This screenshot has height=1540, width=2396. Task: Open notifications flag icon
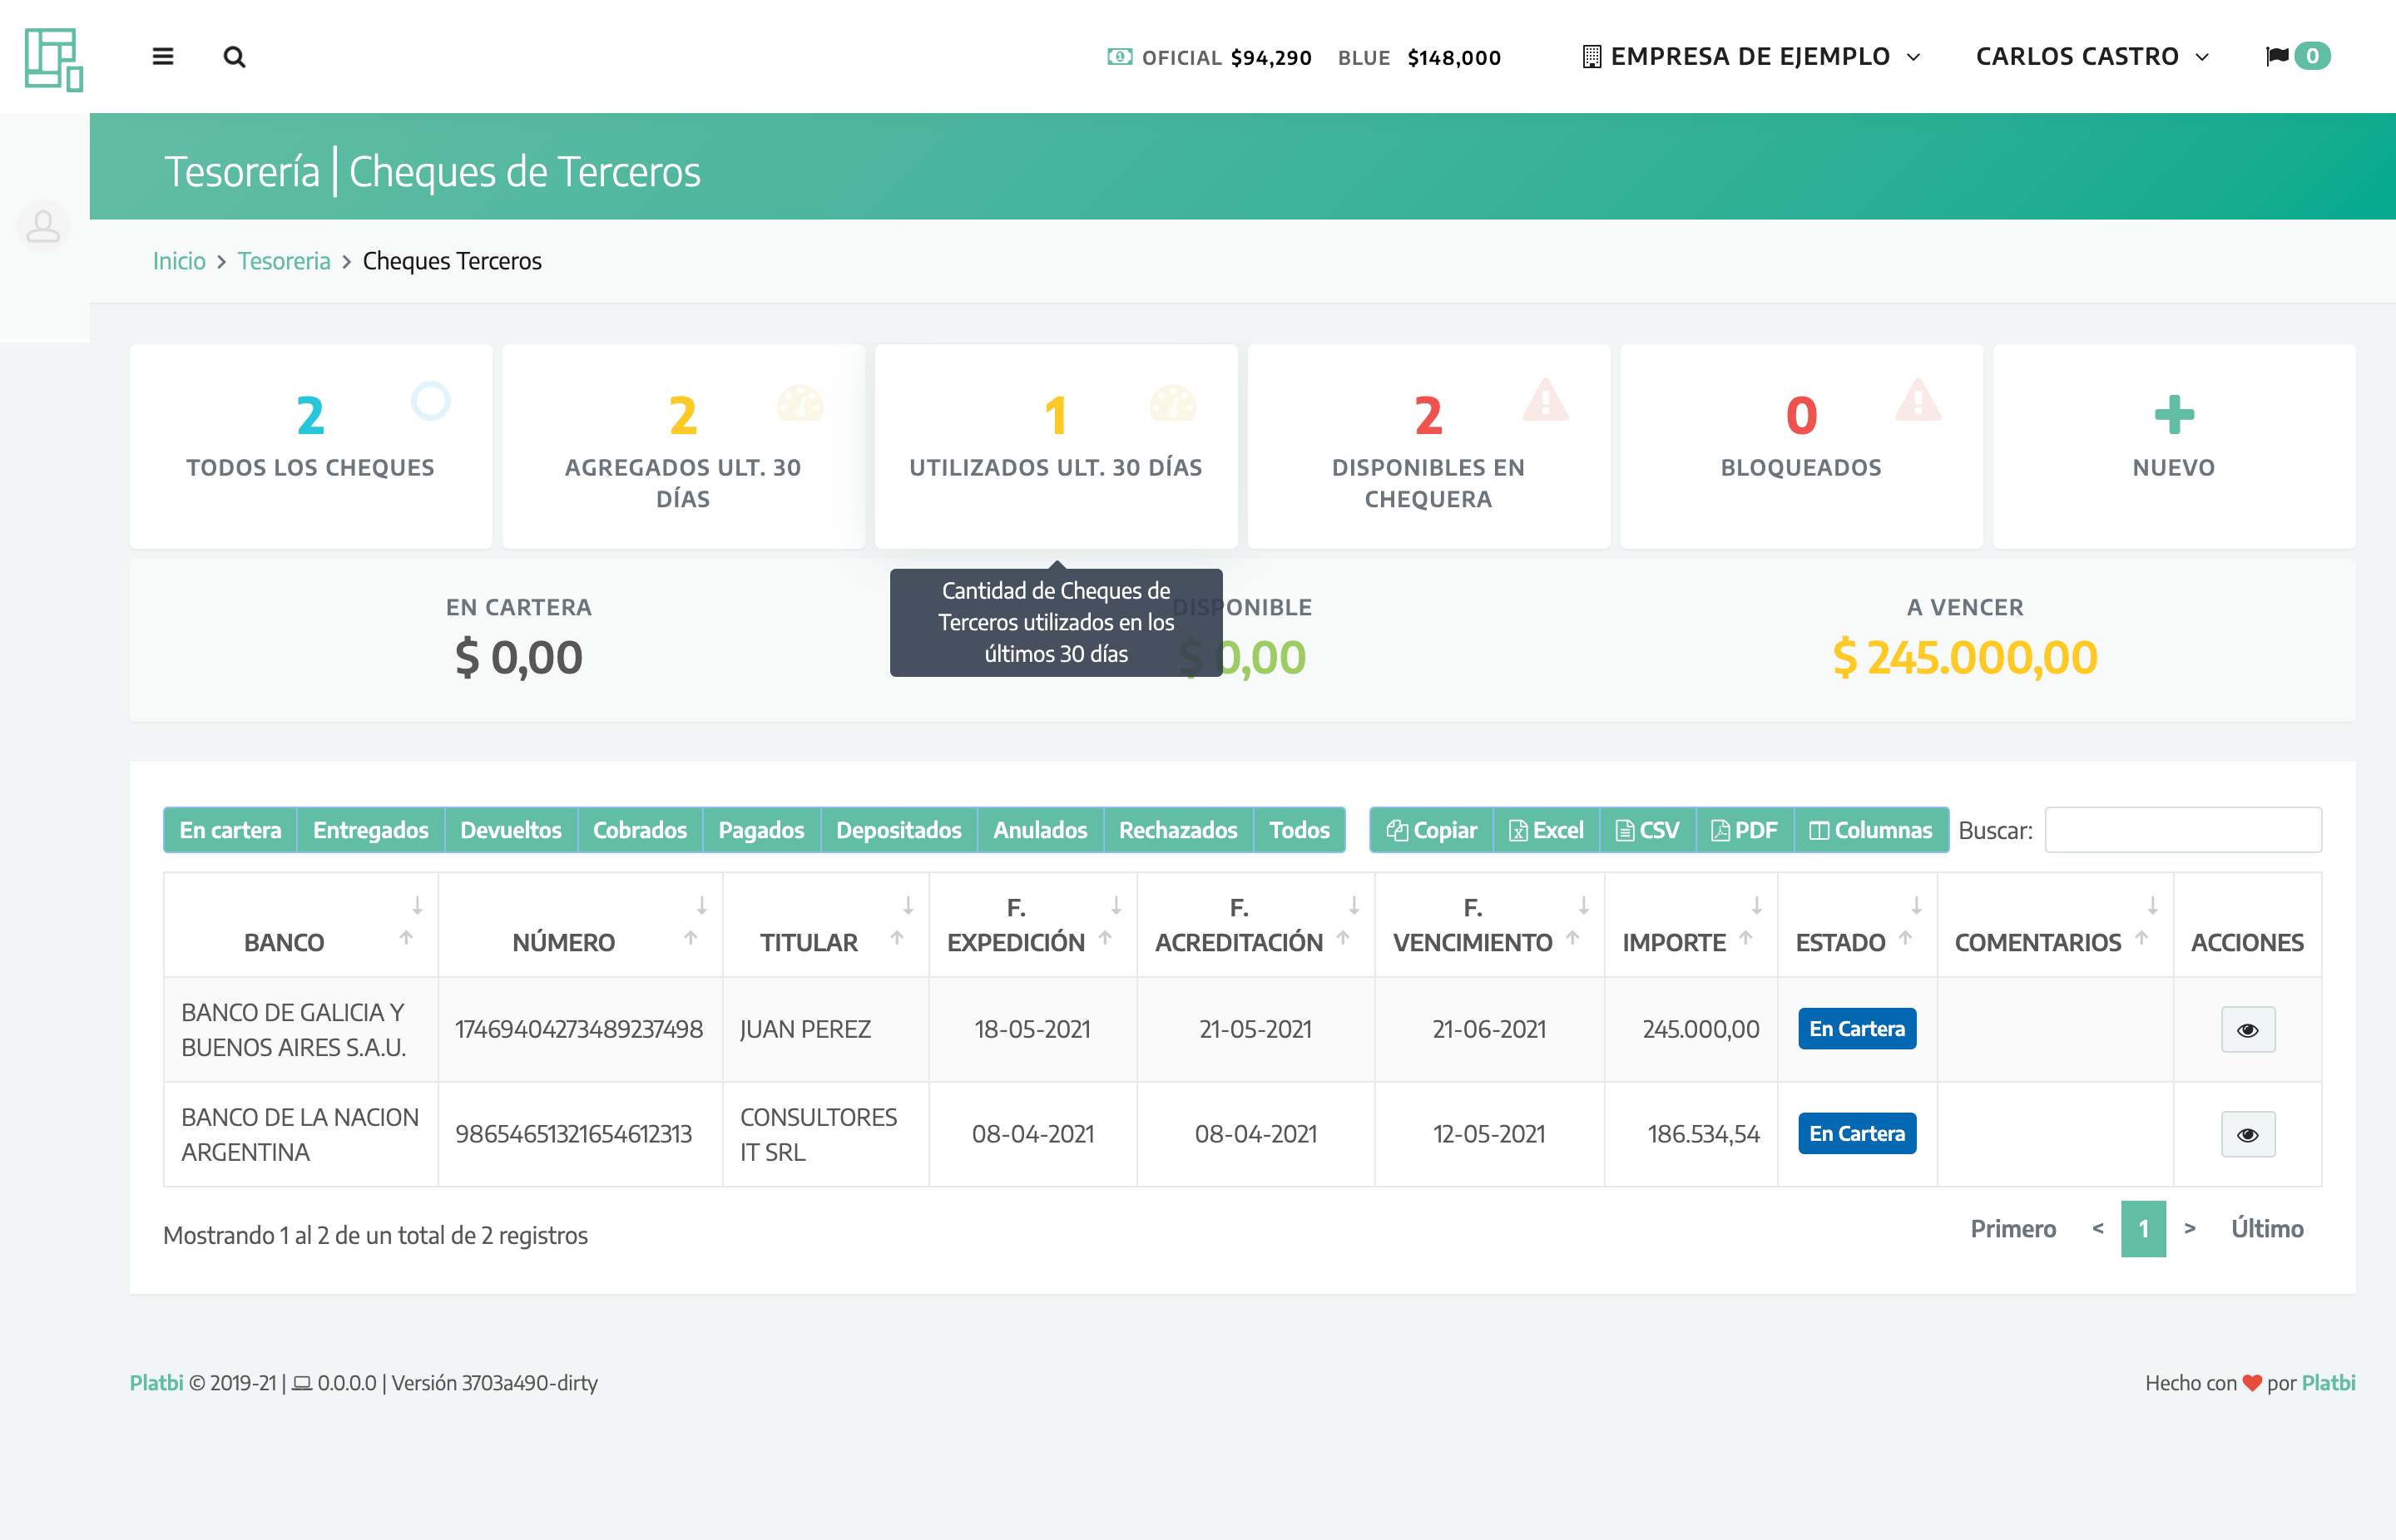2277,56
